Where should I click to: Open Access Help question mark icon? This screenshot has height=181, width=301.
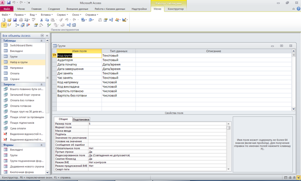pos(299,9)
